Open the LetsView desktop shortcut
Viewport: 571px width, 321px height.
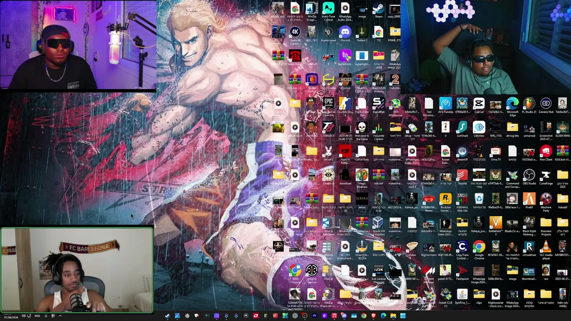(479, 130)
